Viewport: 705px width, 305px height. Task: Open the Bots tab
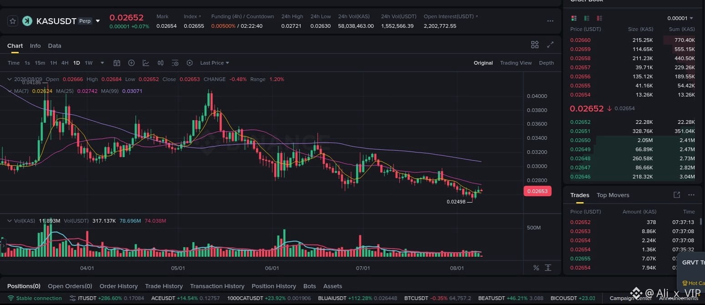click(310, 286)
